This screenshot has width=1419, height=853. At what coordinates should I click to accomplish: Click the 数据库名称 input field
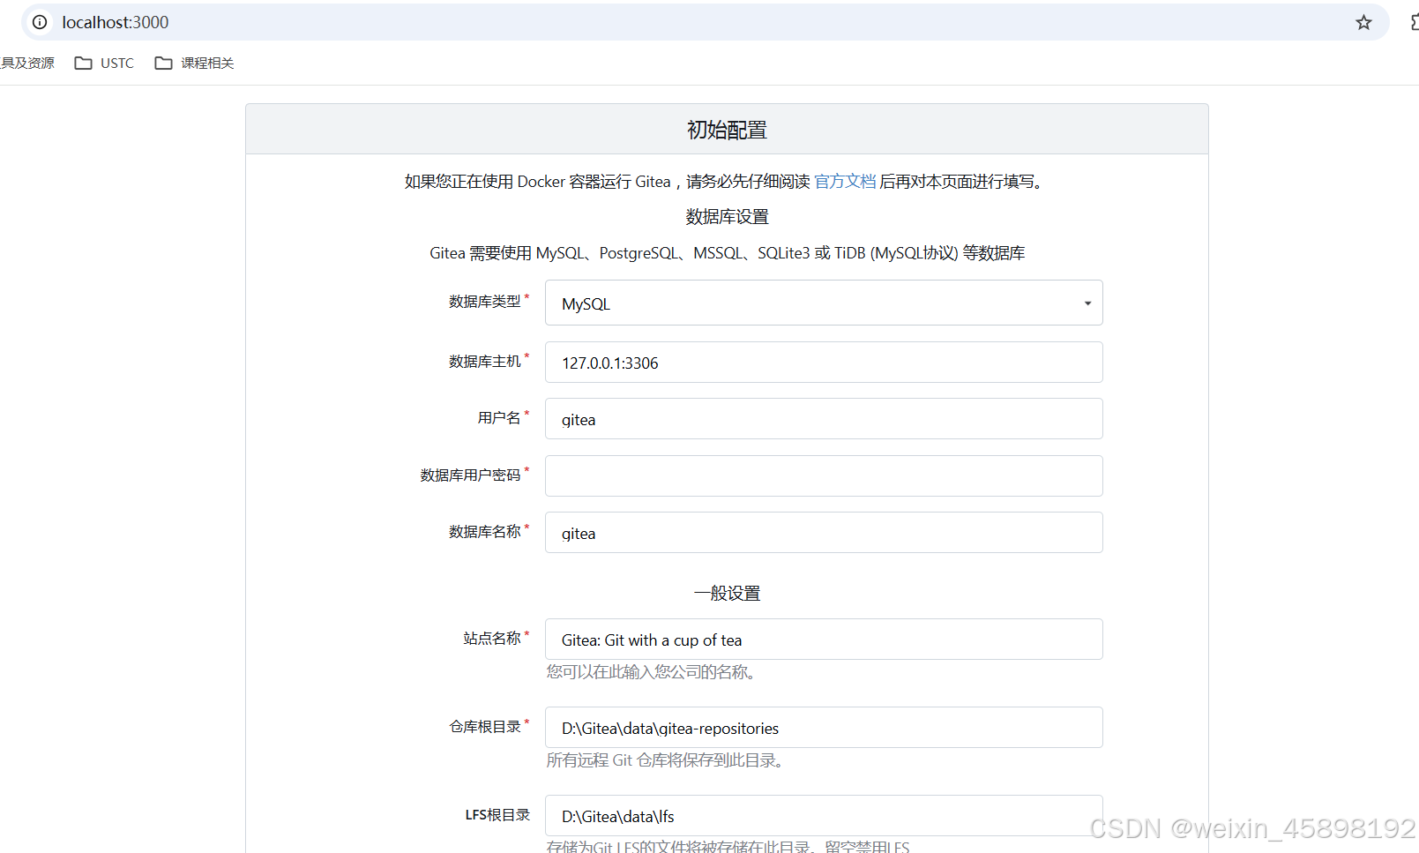(x=824, y=532)
